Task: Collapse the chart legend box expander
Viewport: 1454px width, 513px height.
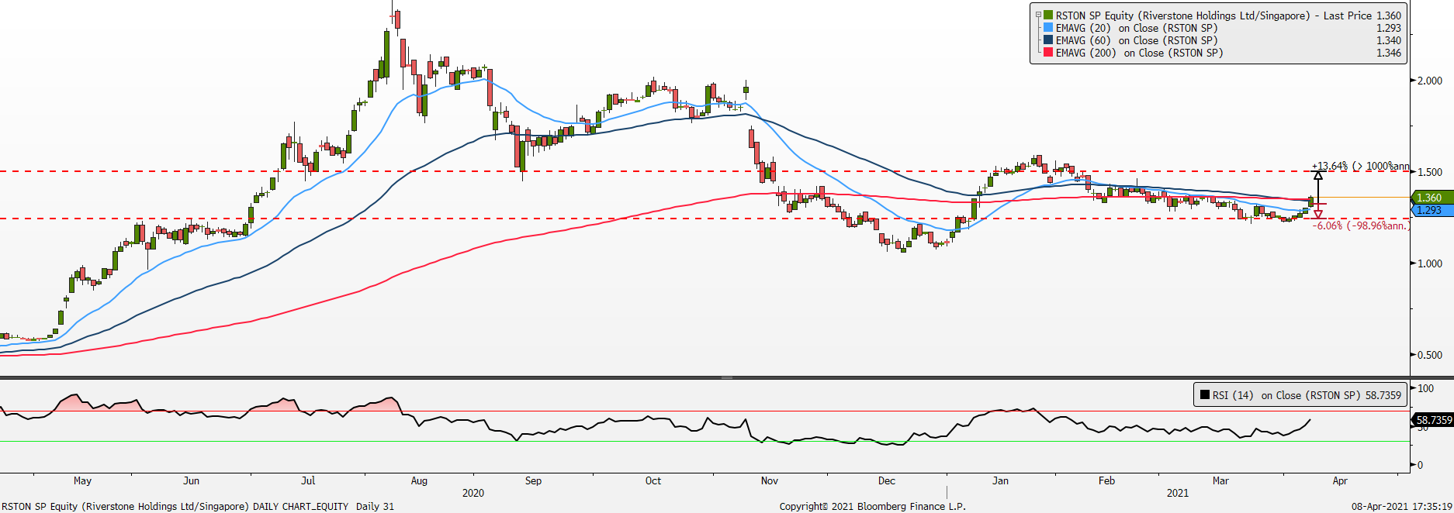Action: (x=1038, y=15)
